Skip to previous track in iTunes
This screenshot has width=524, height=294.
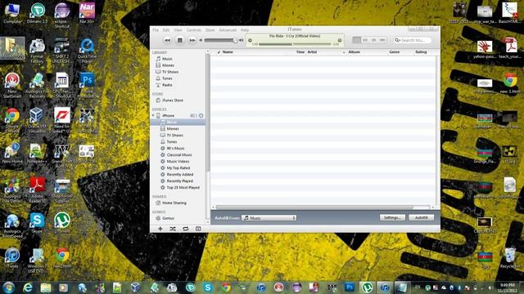[167, 40]
